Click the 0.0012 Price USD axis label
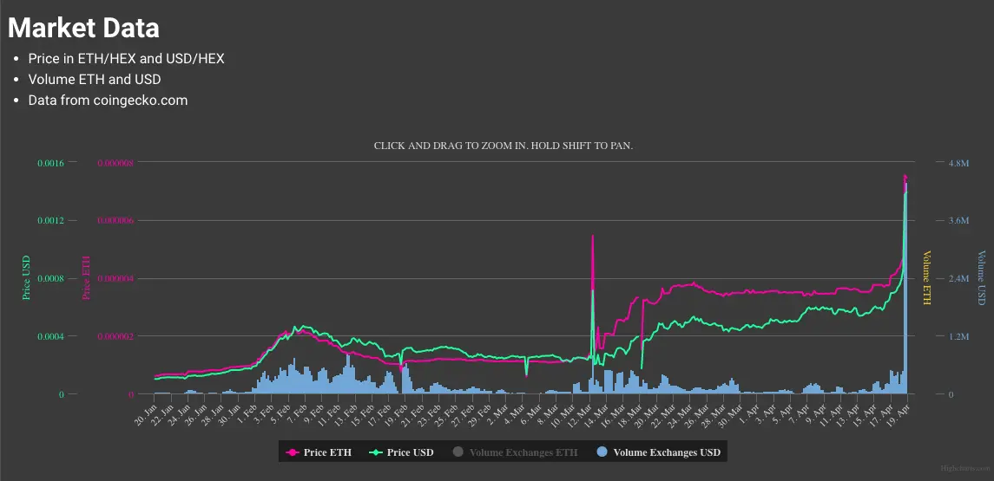Screen dimensions: 994x481 tap(50, 221)
